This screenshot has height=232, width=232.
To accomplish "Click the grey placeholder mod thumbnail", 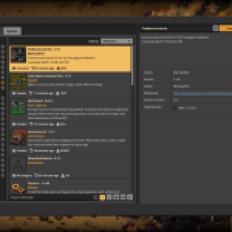I will click(x=18, y=165).
